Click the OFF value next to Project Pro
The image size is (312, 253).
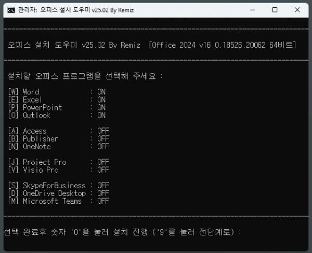click(103, 162)
